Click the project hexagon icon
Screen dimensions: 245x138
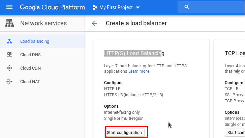95,7
